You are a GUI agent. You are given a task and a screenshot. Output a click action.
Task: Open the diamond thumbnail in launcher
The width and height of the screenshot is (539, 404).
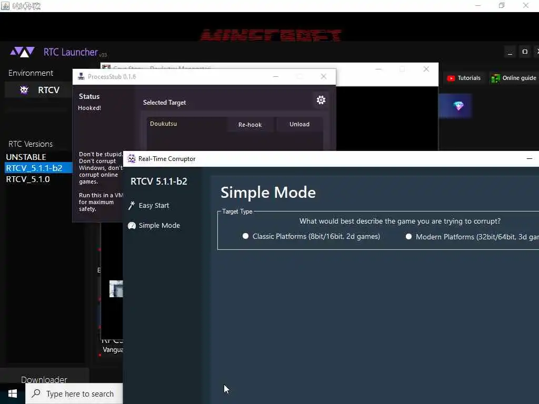(455, 106)
